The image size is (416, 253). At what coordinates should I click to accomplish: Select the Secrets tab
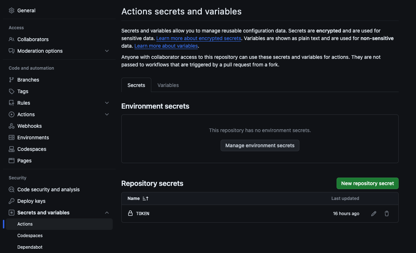pos(136,85)
